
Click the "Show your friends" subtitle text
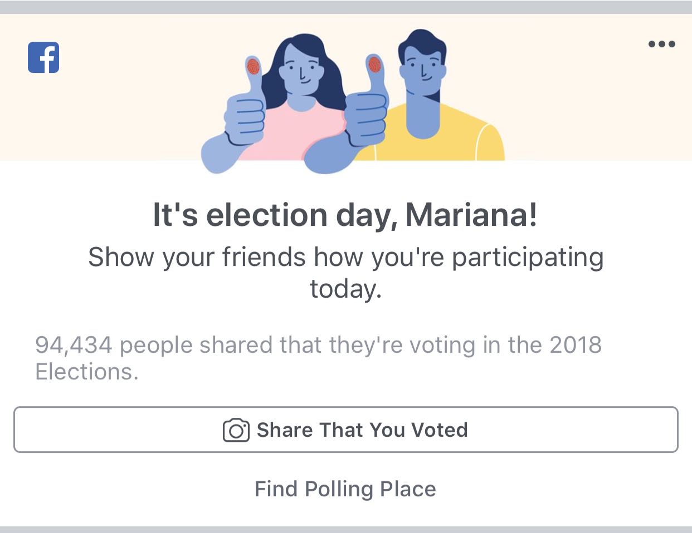(345, 258)
